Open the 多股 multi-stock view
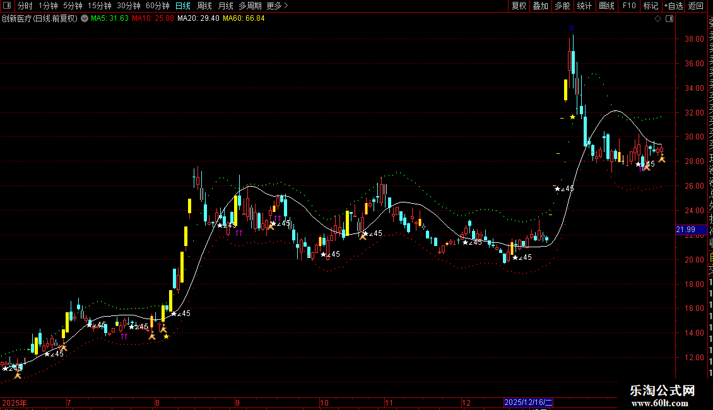This screenshot has width=713, height=410. click(x=562, y=6)
